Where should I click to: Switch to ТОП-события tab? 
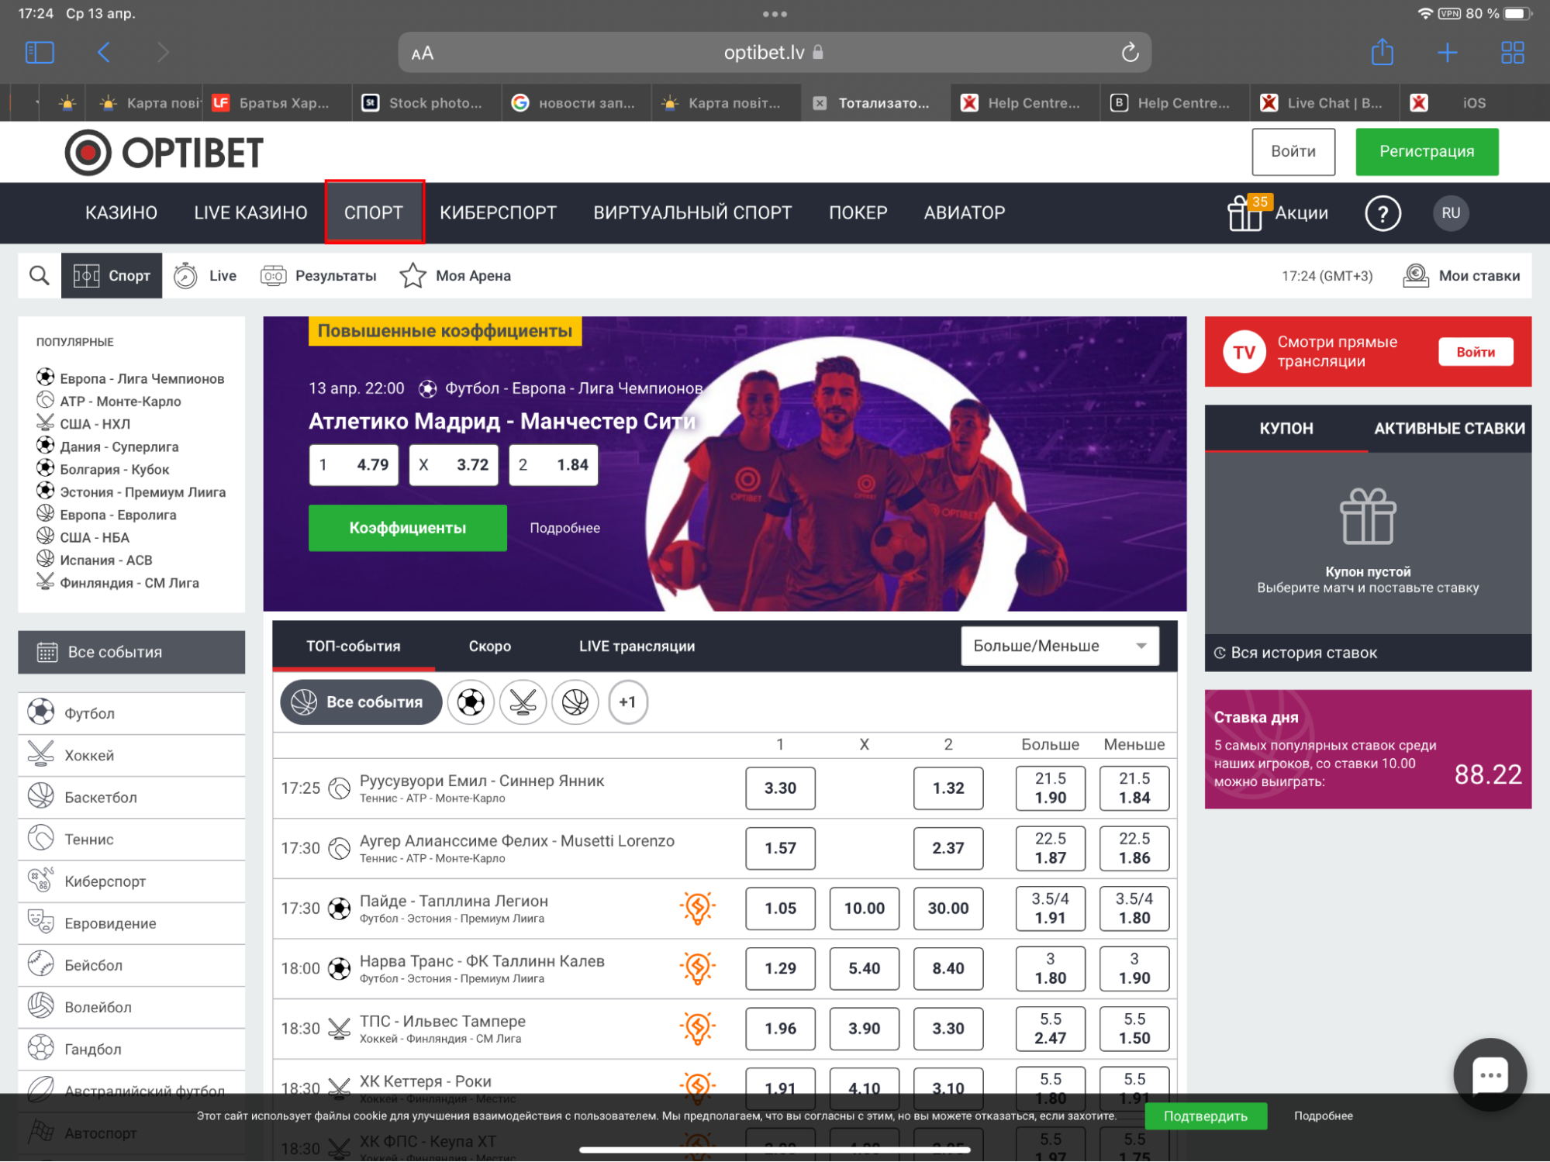pyautogui.click(x=353, y=646)
